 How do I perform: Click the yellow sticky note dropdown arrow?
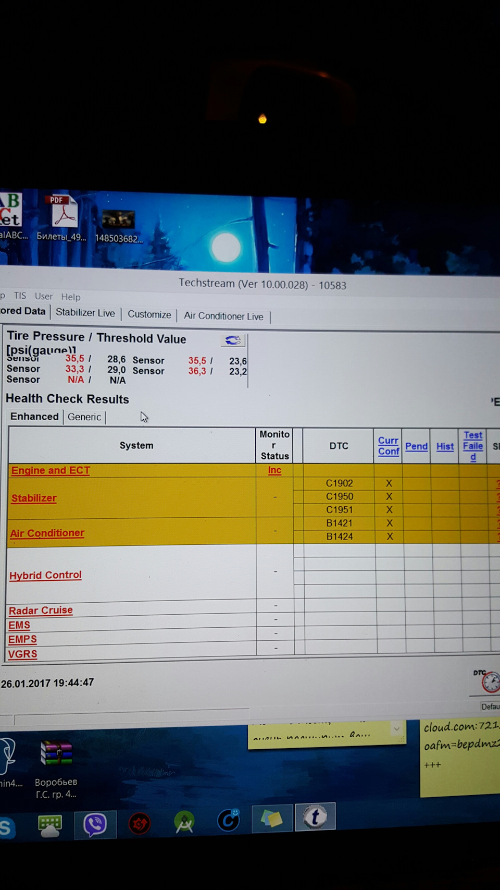click(x=397, y=728)
